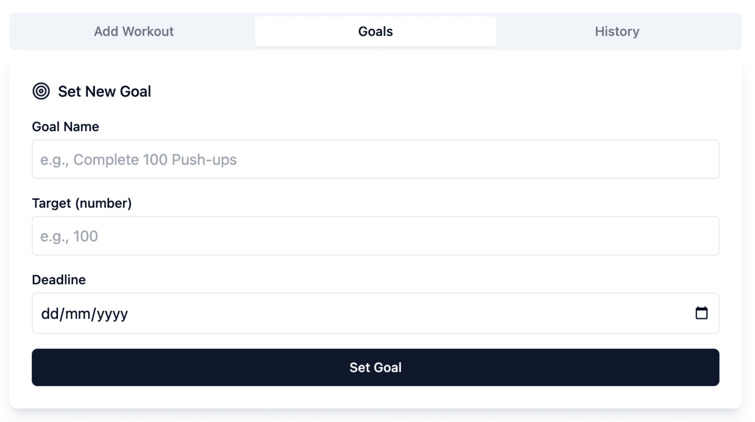This screenshot has width=755, height=422.
Task: Open the calendar picker icon in Deadline
Action: click(x=701, y=313)
